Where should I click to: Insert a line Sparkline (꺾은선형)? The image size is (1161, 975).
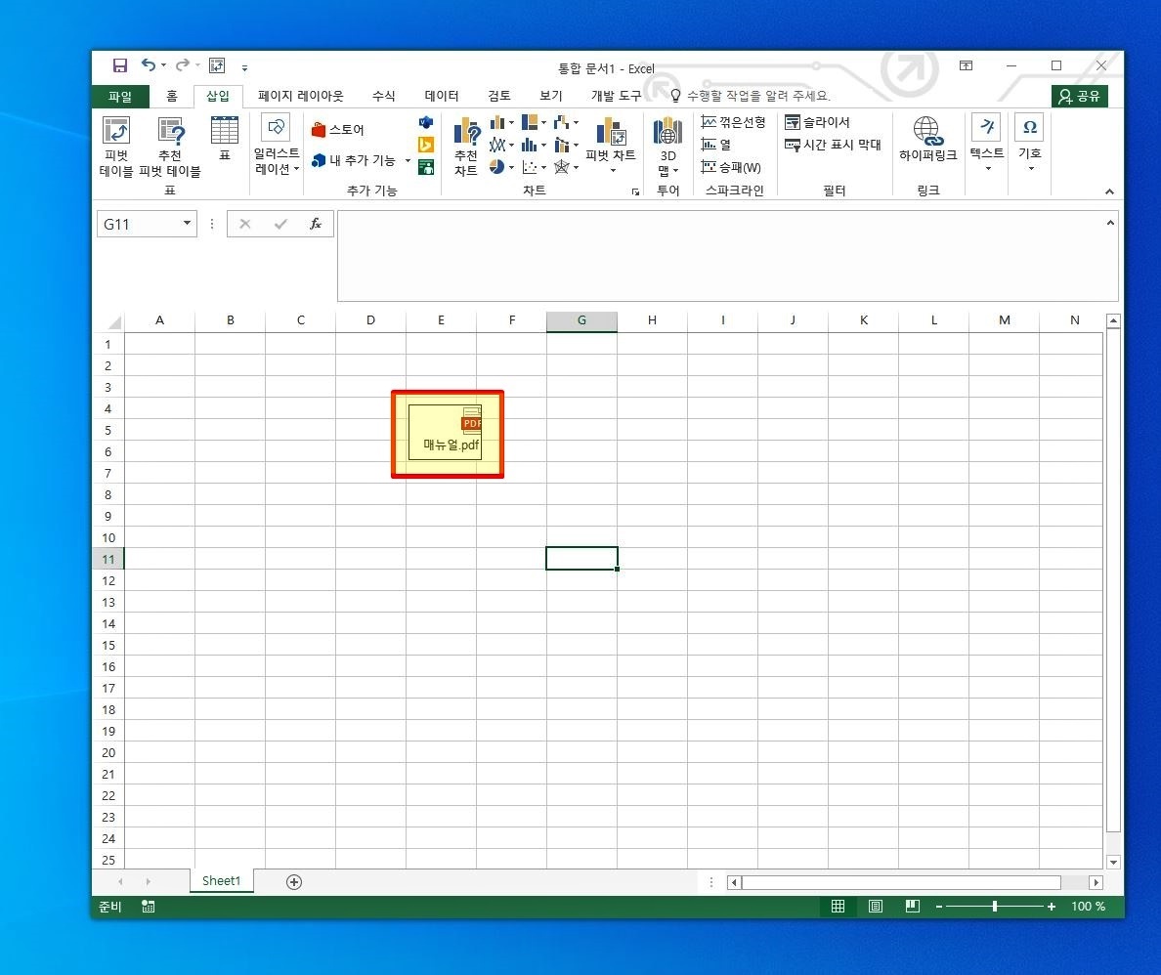(x=733, y=122)
